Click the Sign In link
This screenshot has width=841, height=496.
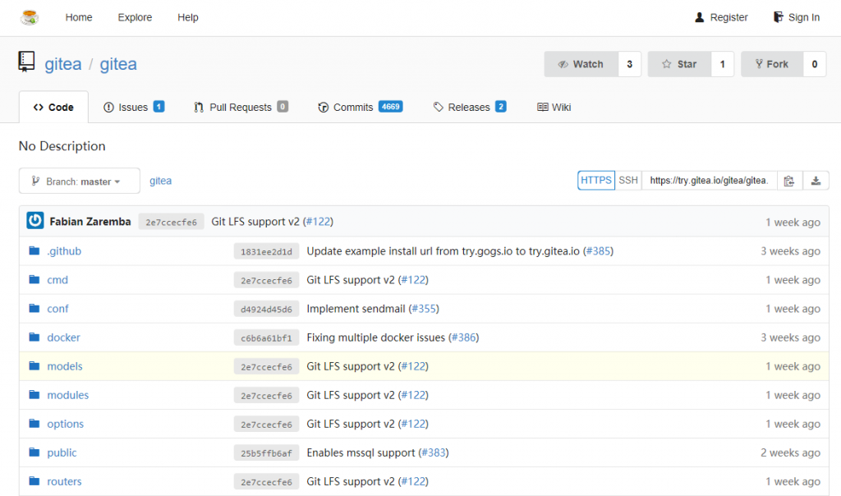pos(796,16)
